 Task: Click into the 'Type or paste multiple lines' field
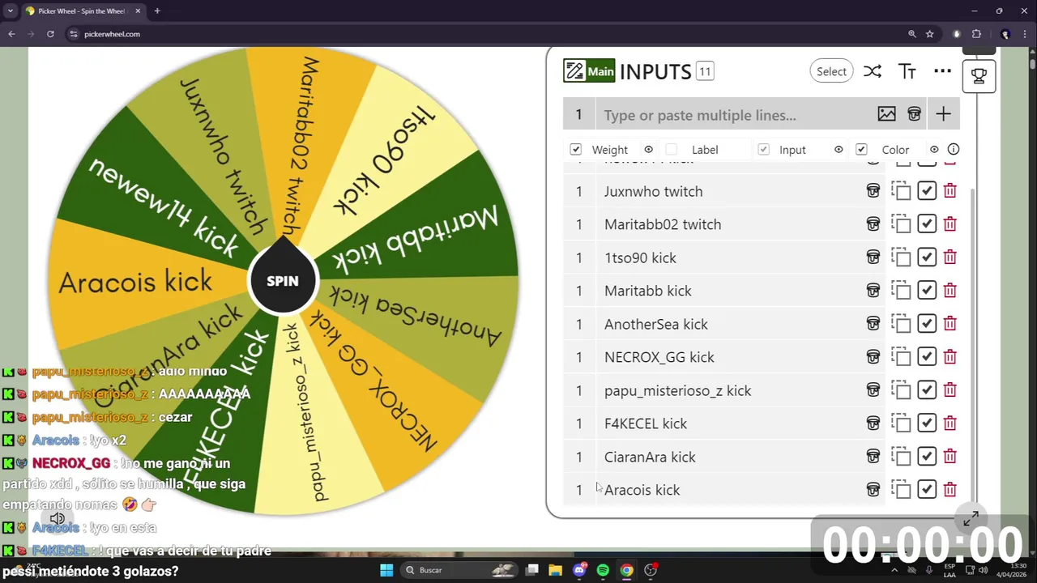733,115
